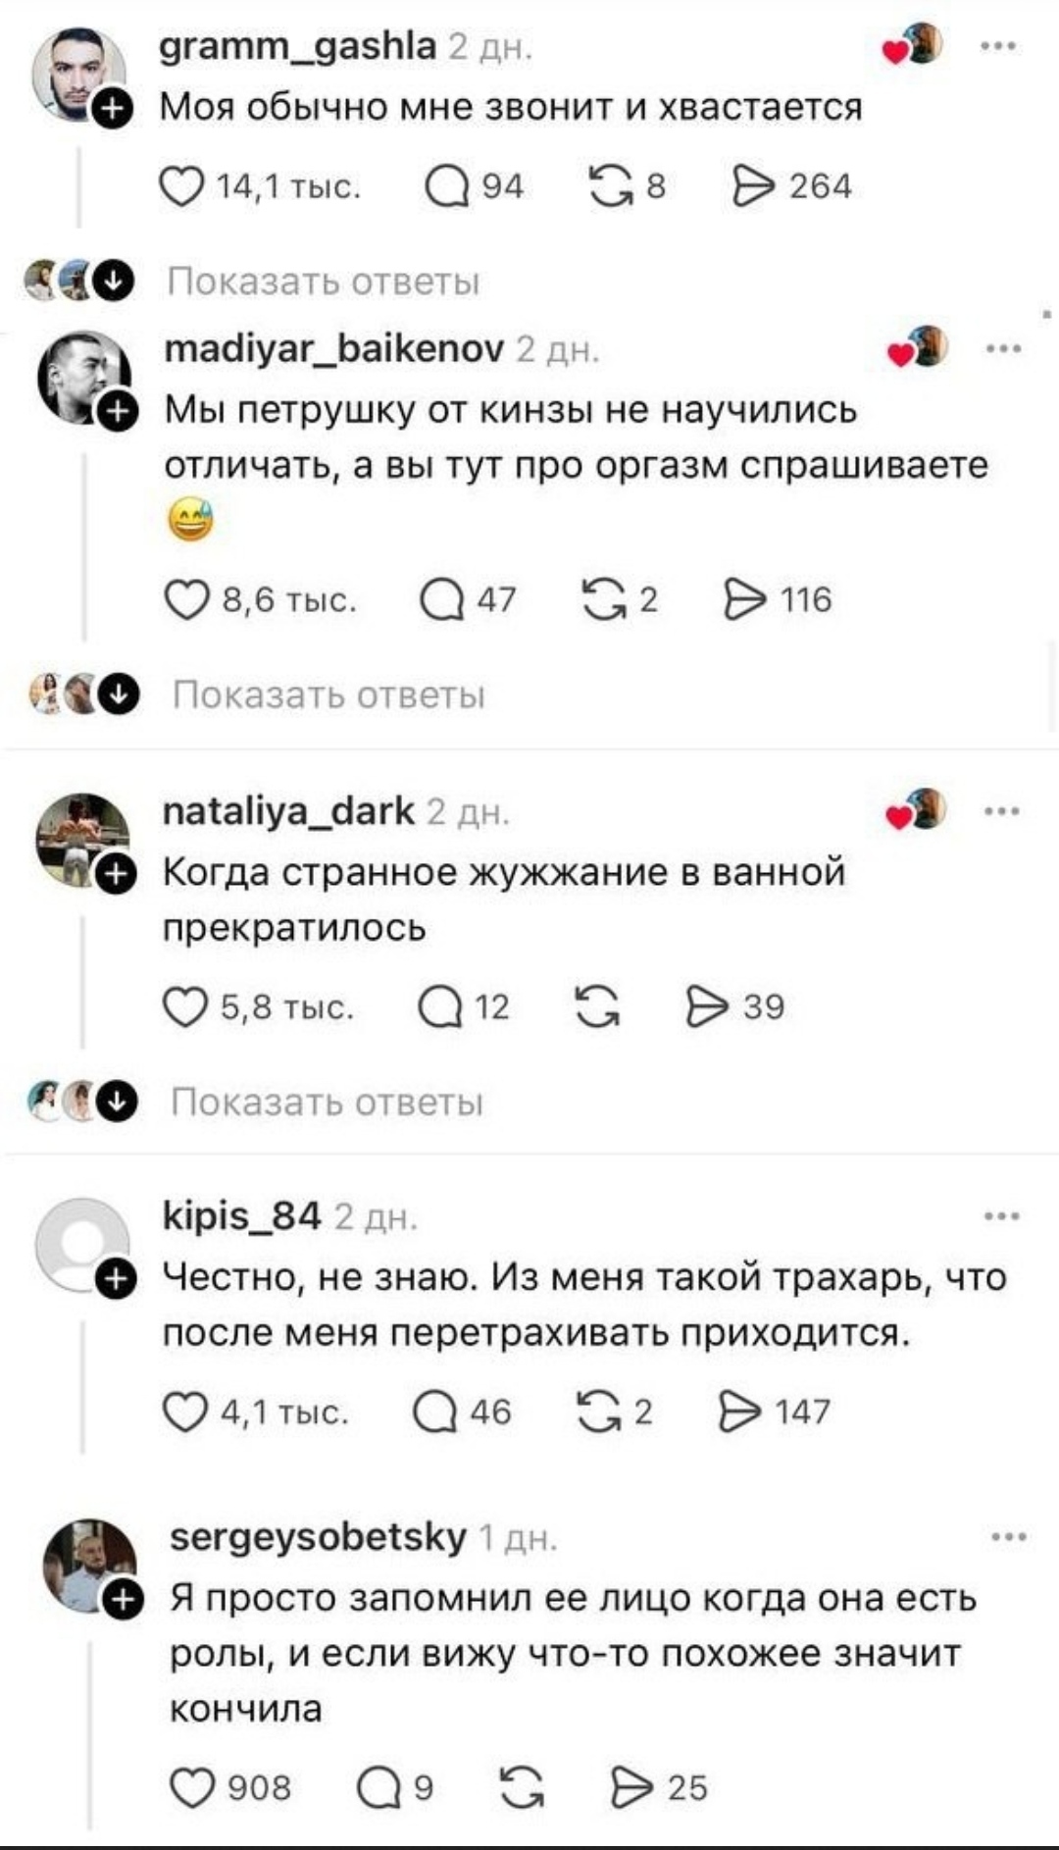The image size is (1059, 1850).
Task: Share the gramm_gashla comment
Action: [753, 186]
